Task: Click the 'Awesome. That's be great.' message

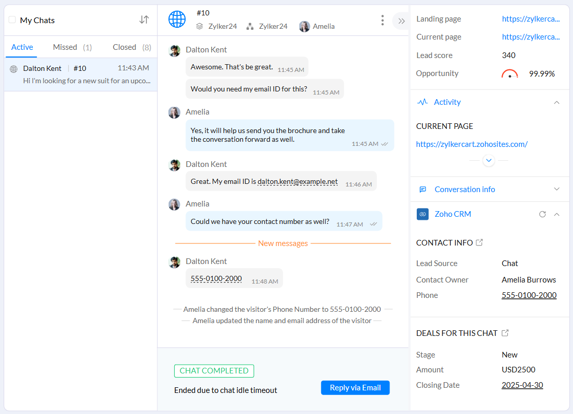Action: [247, 67]
